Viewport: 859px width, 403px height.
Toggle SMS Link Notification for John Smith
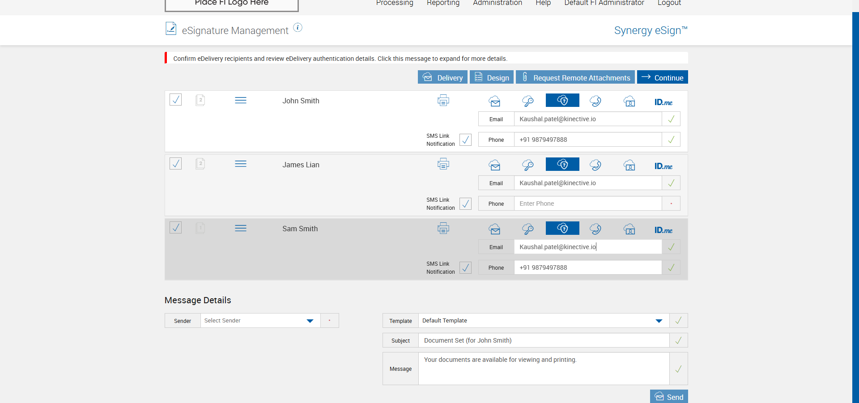click(x=465, y=140)
